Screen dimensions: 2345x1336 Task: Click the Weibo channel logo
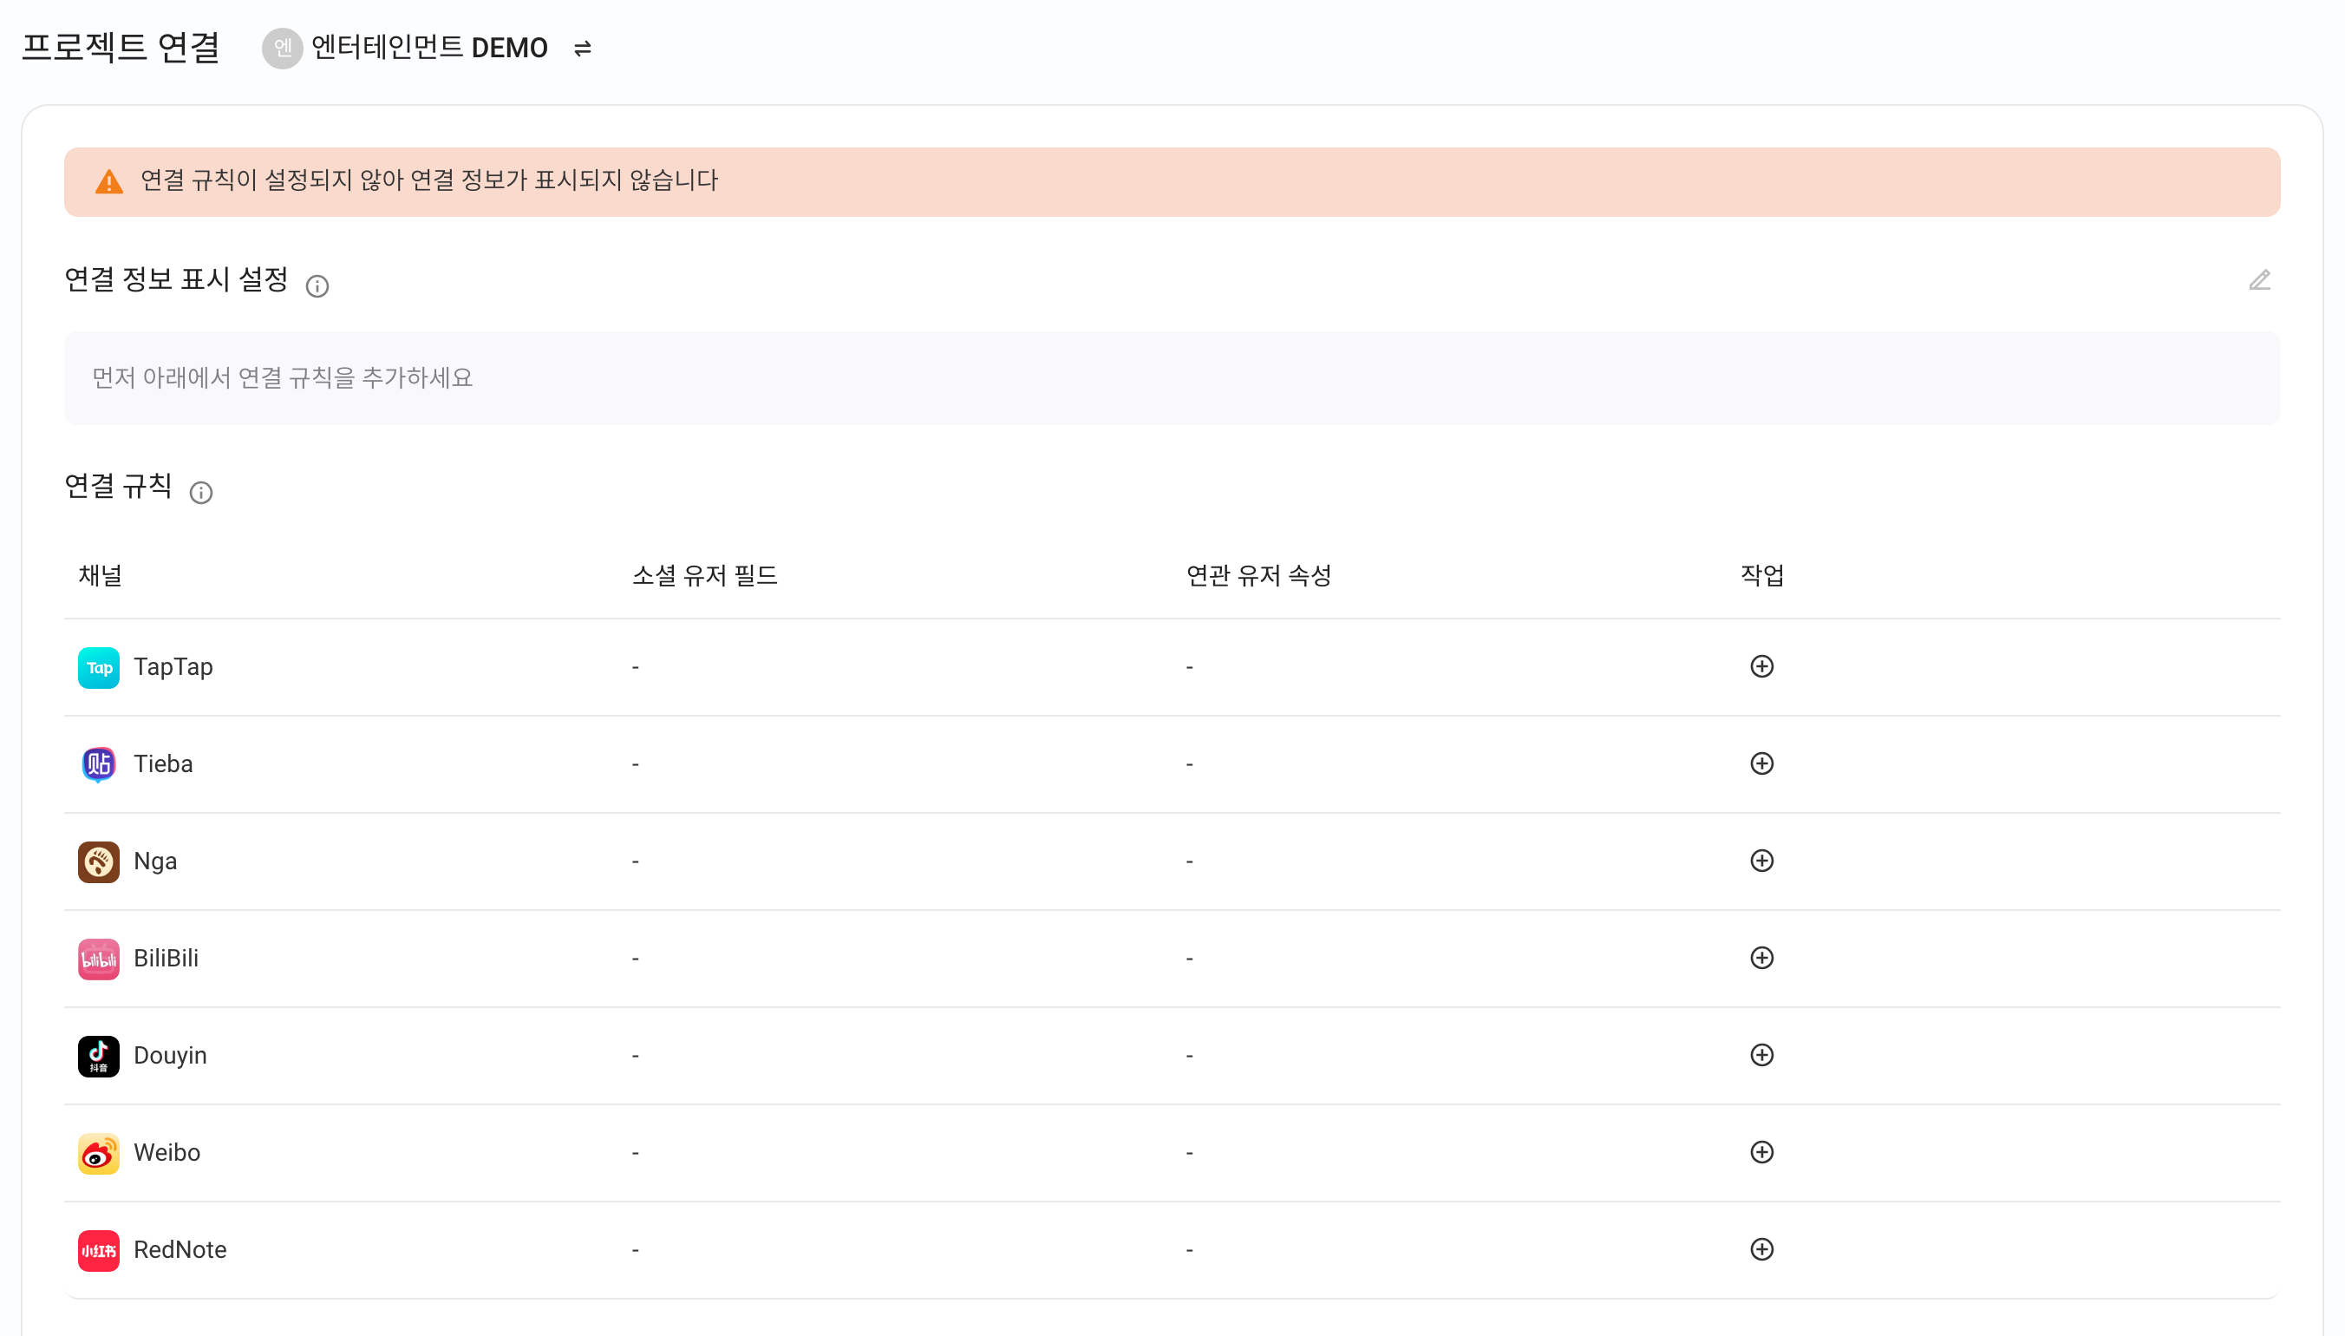(99, 1154)
